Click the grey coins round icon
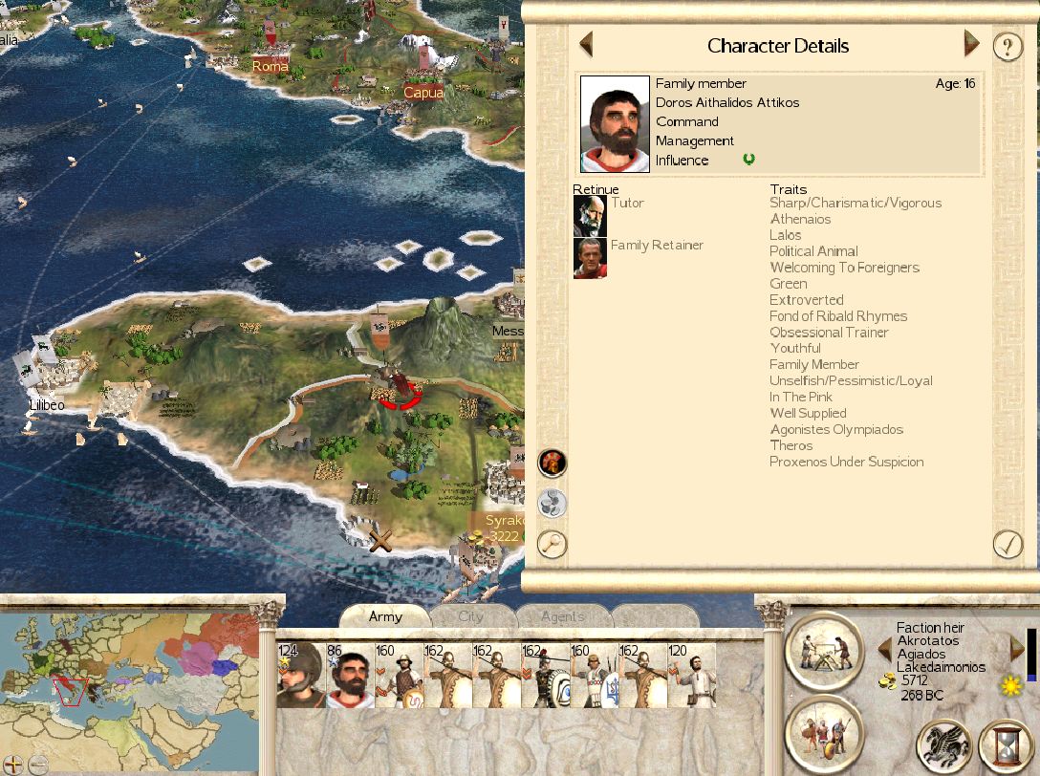This screenshot has height=776, width=1040. point(552,504)
